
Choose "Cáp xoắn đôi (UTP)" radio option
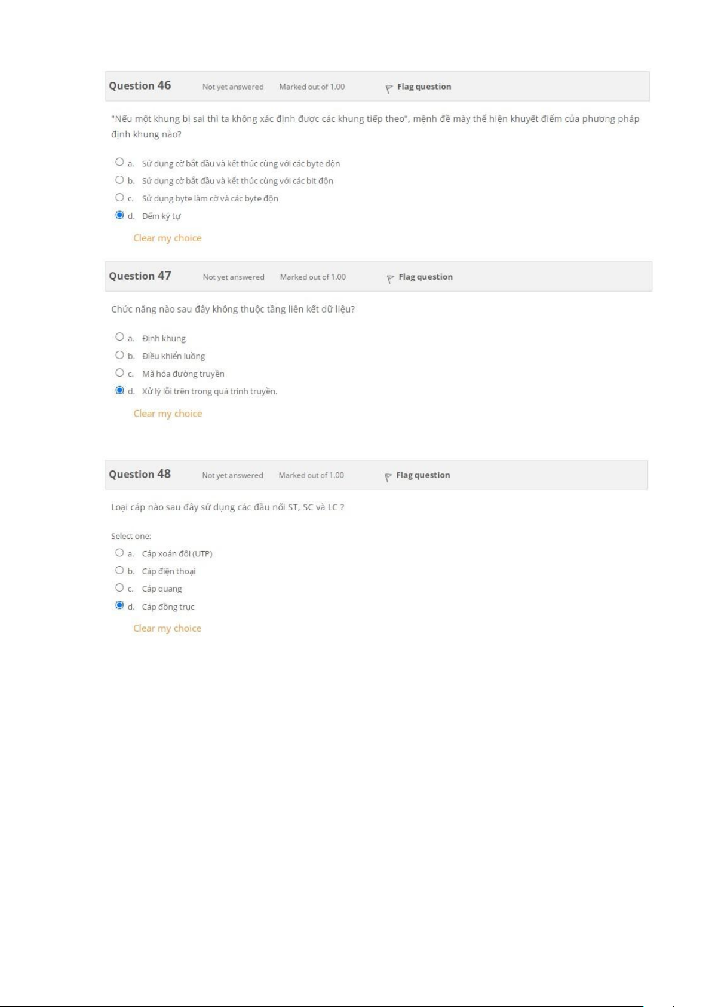[x=119, y=553]
